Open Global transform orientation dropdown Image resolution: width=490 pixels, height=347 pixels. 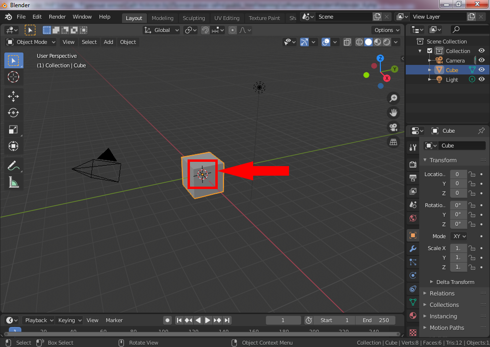coord(162,30)
